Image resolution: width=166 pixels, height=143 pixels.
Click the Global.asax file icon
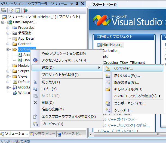click(x=15, y=87)
